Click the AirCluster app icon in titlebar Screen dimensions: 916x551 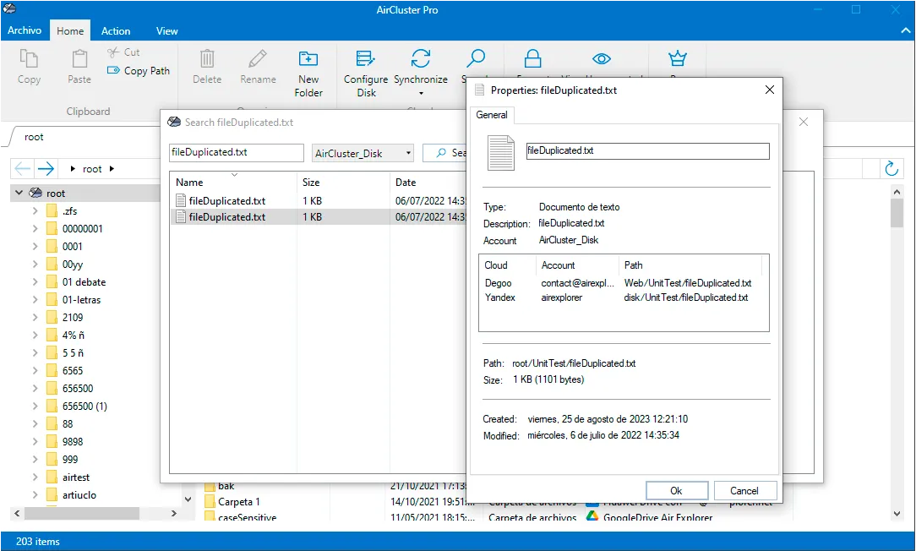(x=9, y=8)
